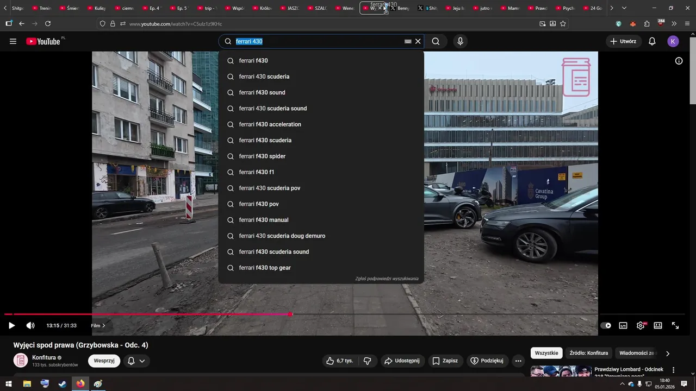Select the Źródło: Konfitura chip
The height and width of the screenshot is (391, 696).
[x=589, y=353]
